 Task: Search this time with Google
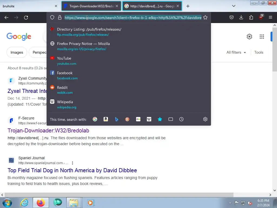[x=95, y=119]
